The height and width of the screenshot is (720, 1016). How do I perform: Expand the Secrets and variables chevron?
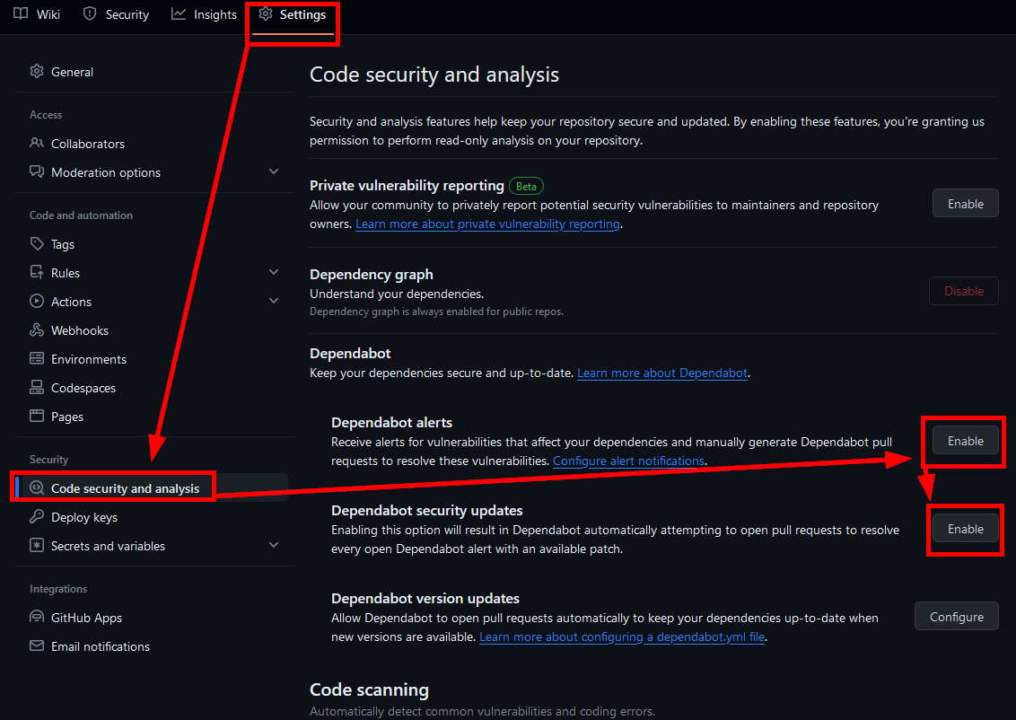[274, 545]
